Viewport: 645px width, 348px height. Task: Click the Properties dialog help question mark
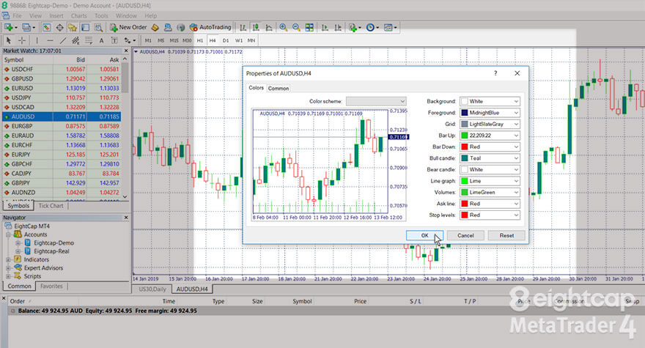495,73
